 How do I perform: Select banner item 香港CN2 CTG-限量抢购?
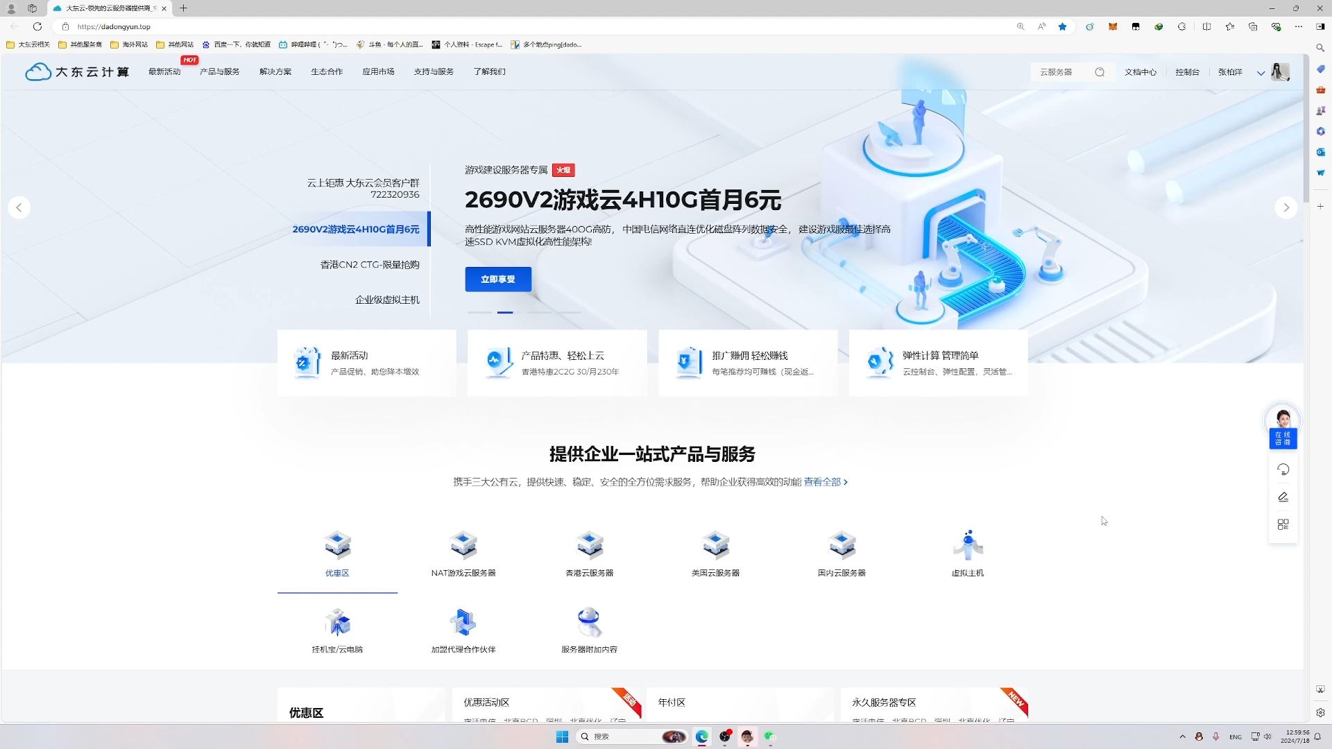(x=370, y=265)
